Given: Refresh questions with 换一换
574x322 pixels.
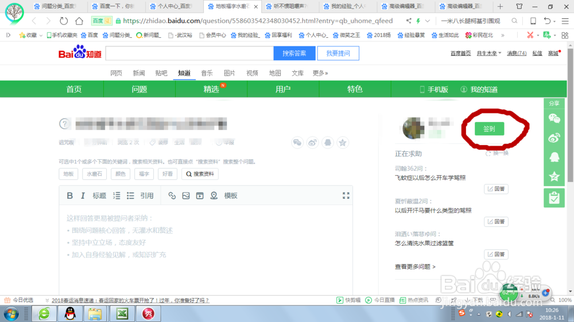Looking at the screenshot, I should [x=497, y=154].
